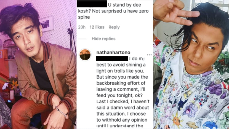The width and height of the screenshot is (229, 129).
Task: Collapse the thread with Hide replies
Action: tap(103, 39)
